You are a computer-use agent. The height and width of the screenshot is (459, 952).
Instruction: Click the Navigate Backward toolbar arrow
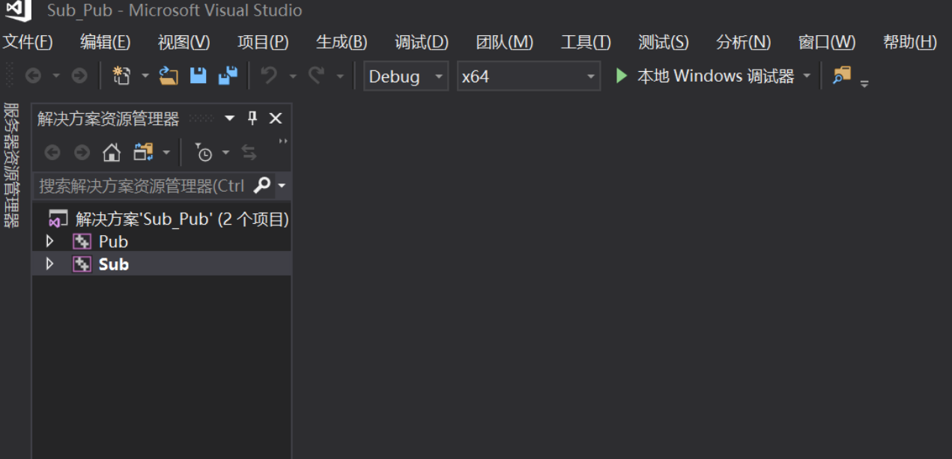33,76
